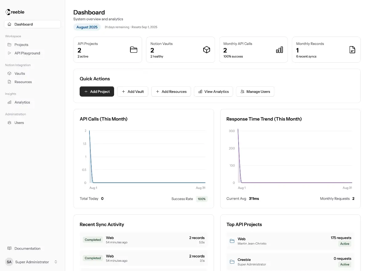Go to Projects in the sidebar
This screenshot has height=271, width=369.
21,45
